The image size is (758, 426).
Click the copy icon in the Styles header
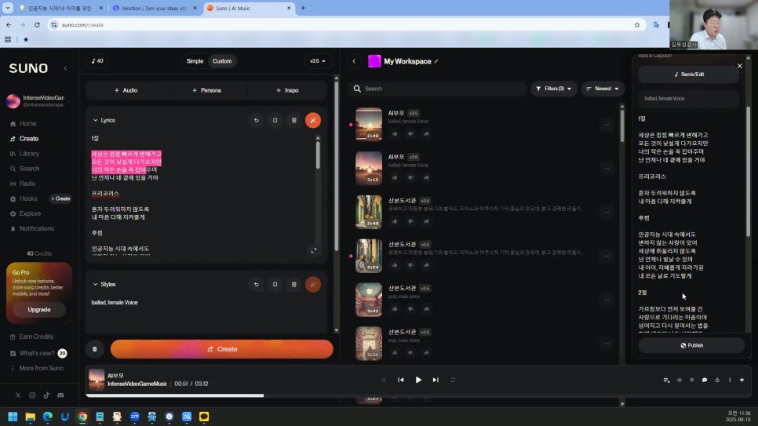pos(275,284)
